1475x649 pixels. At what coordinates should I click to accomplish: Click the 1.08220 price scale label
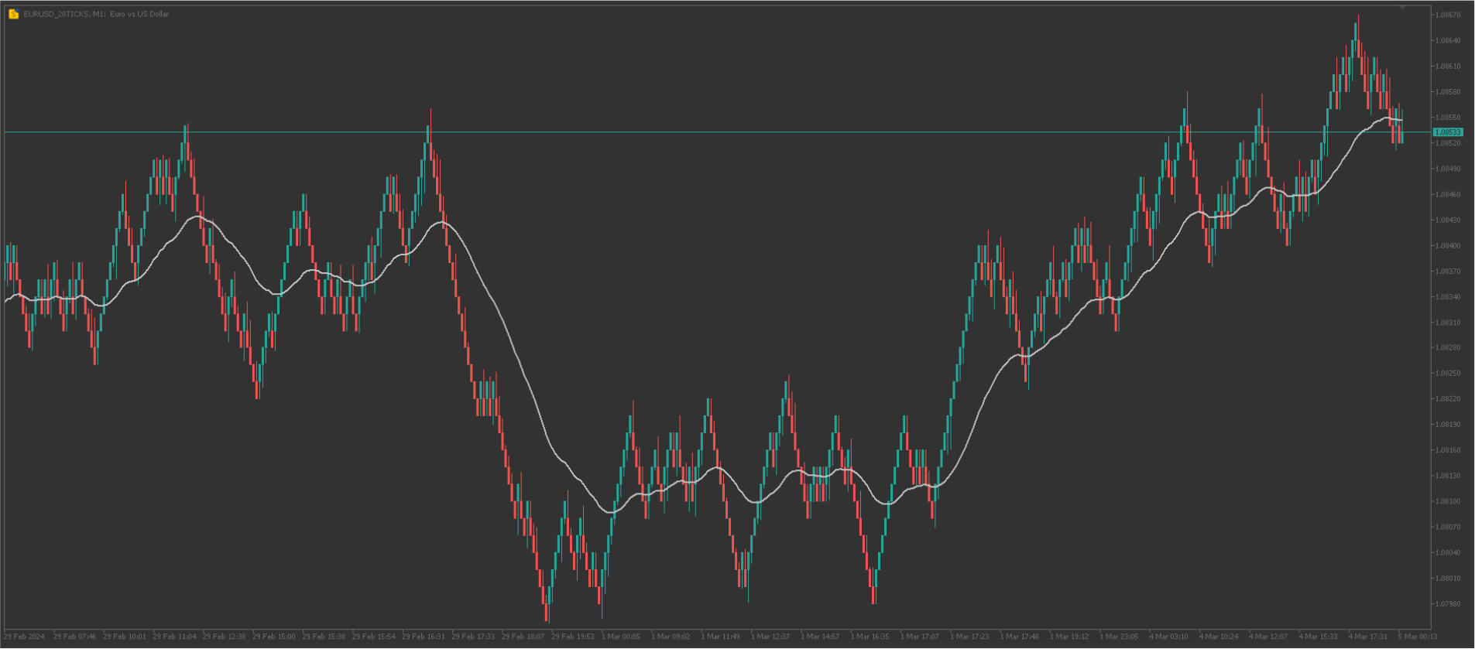[1448, 399]
